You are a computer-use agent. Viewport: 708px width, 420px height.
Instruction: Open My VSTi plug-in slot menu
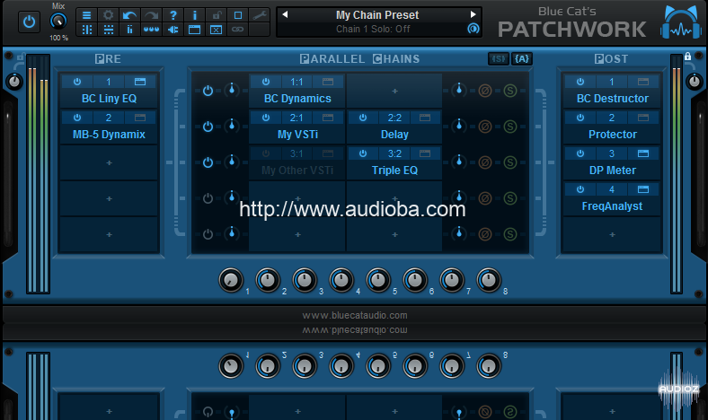[297, 135]
